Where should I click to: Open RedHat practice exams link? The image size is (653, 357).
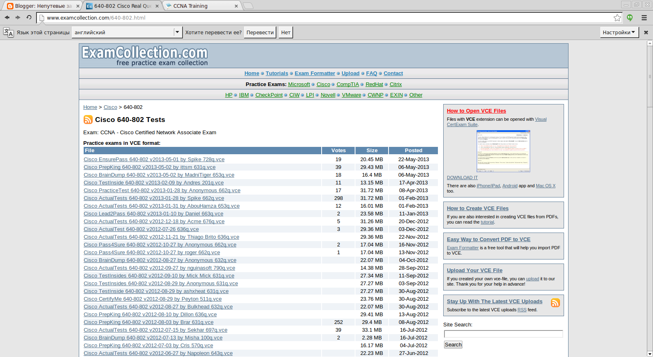point(374,84)
